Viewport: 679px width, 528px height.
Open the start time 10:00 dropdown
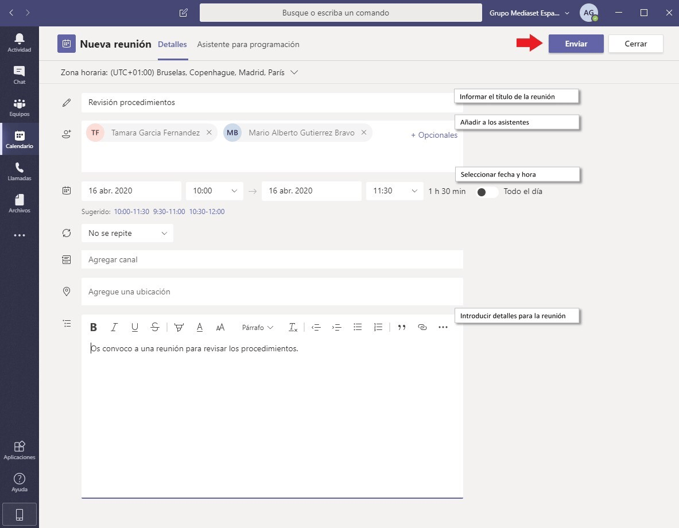[215, 191]
